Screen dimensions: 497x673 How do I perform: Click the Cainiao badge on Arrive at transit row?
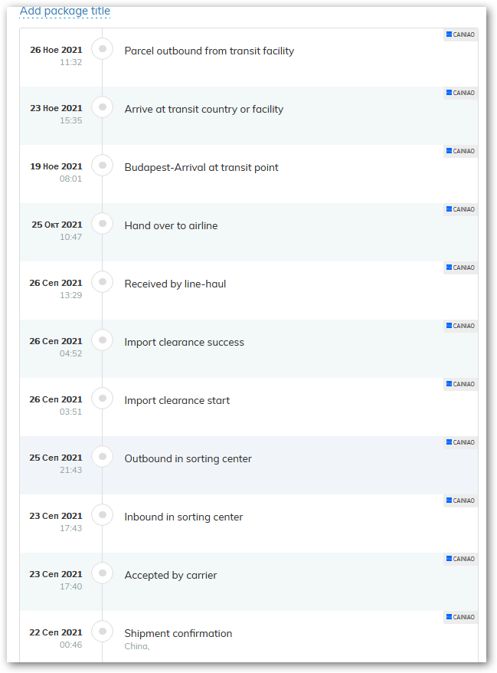460,93
